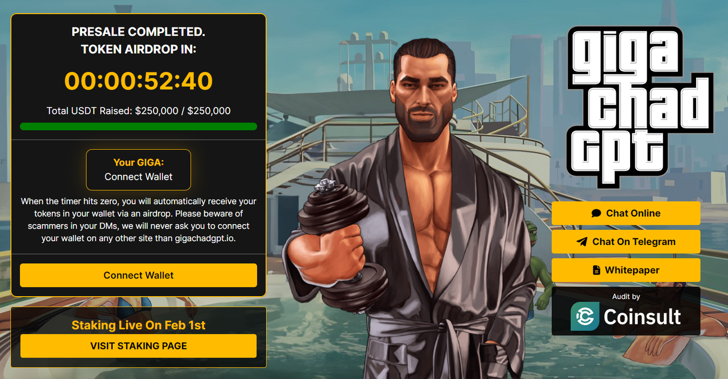Visit the staking page
Image resolution: width=728 pixels, height=379 pixels.
138,346
